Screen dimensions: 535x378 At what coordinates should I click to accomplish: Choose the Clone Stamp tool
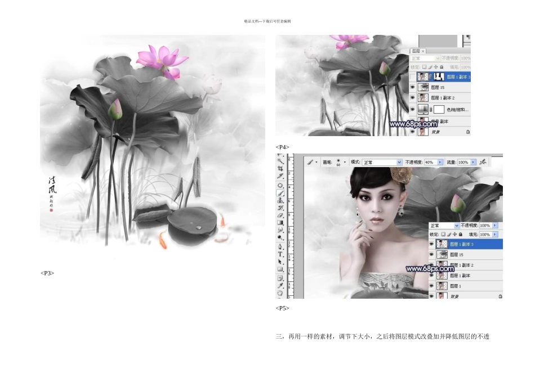click(280, 200)
